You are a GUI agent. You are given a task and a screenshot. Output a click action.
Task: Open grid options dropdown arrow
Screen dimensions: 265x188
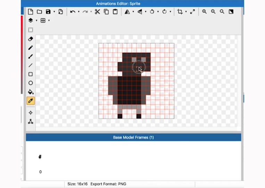coord(49,21)
